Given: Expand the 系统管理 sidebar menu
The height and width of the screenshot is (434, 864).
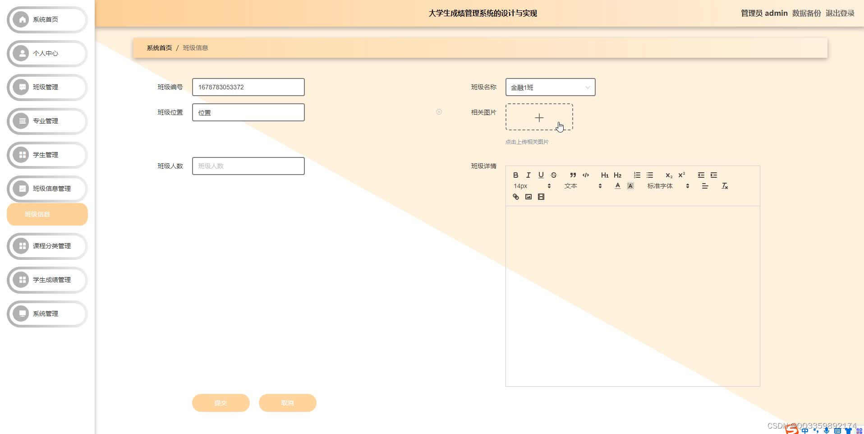Looking at the screenshot, I should coord(47,314).
